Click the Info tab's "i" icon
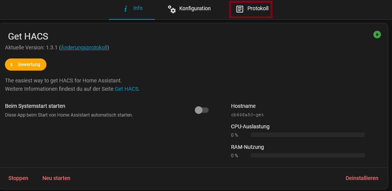The image size is (392, 191). [x=126, y=9]
